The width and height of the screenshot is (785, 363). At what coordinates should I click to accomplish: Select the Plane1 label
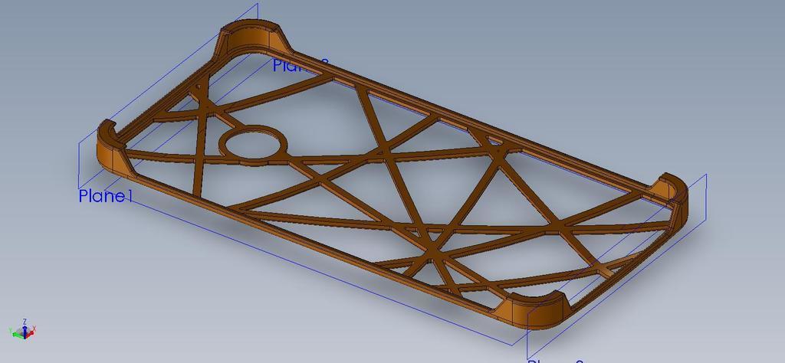point(106,196)
